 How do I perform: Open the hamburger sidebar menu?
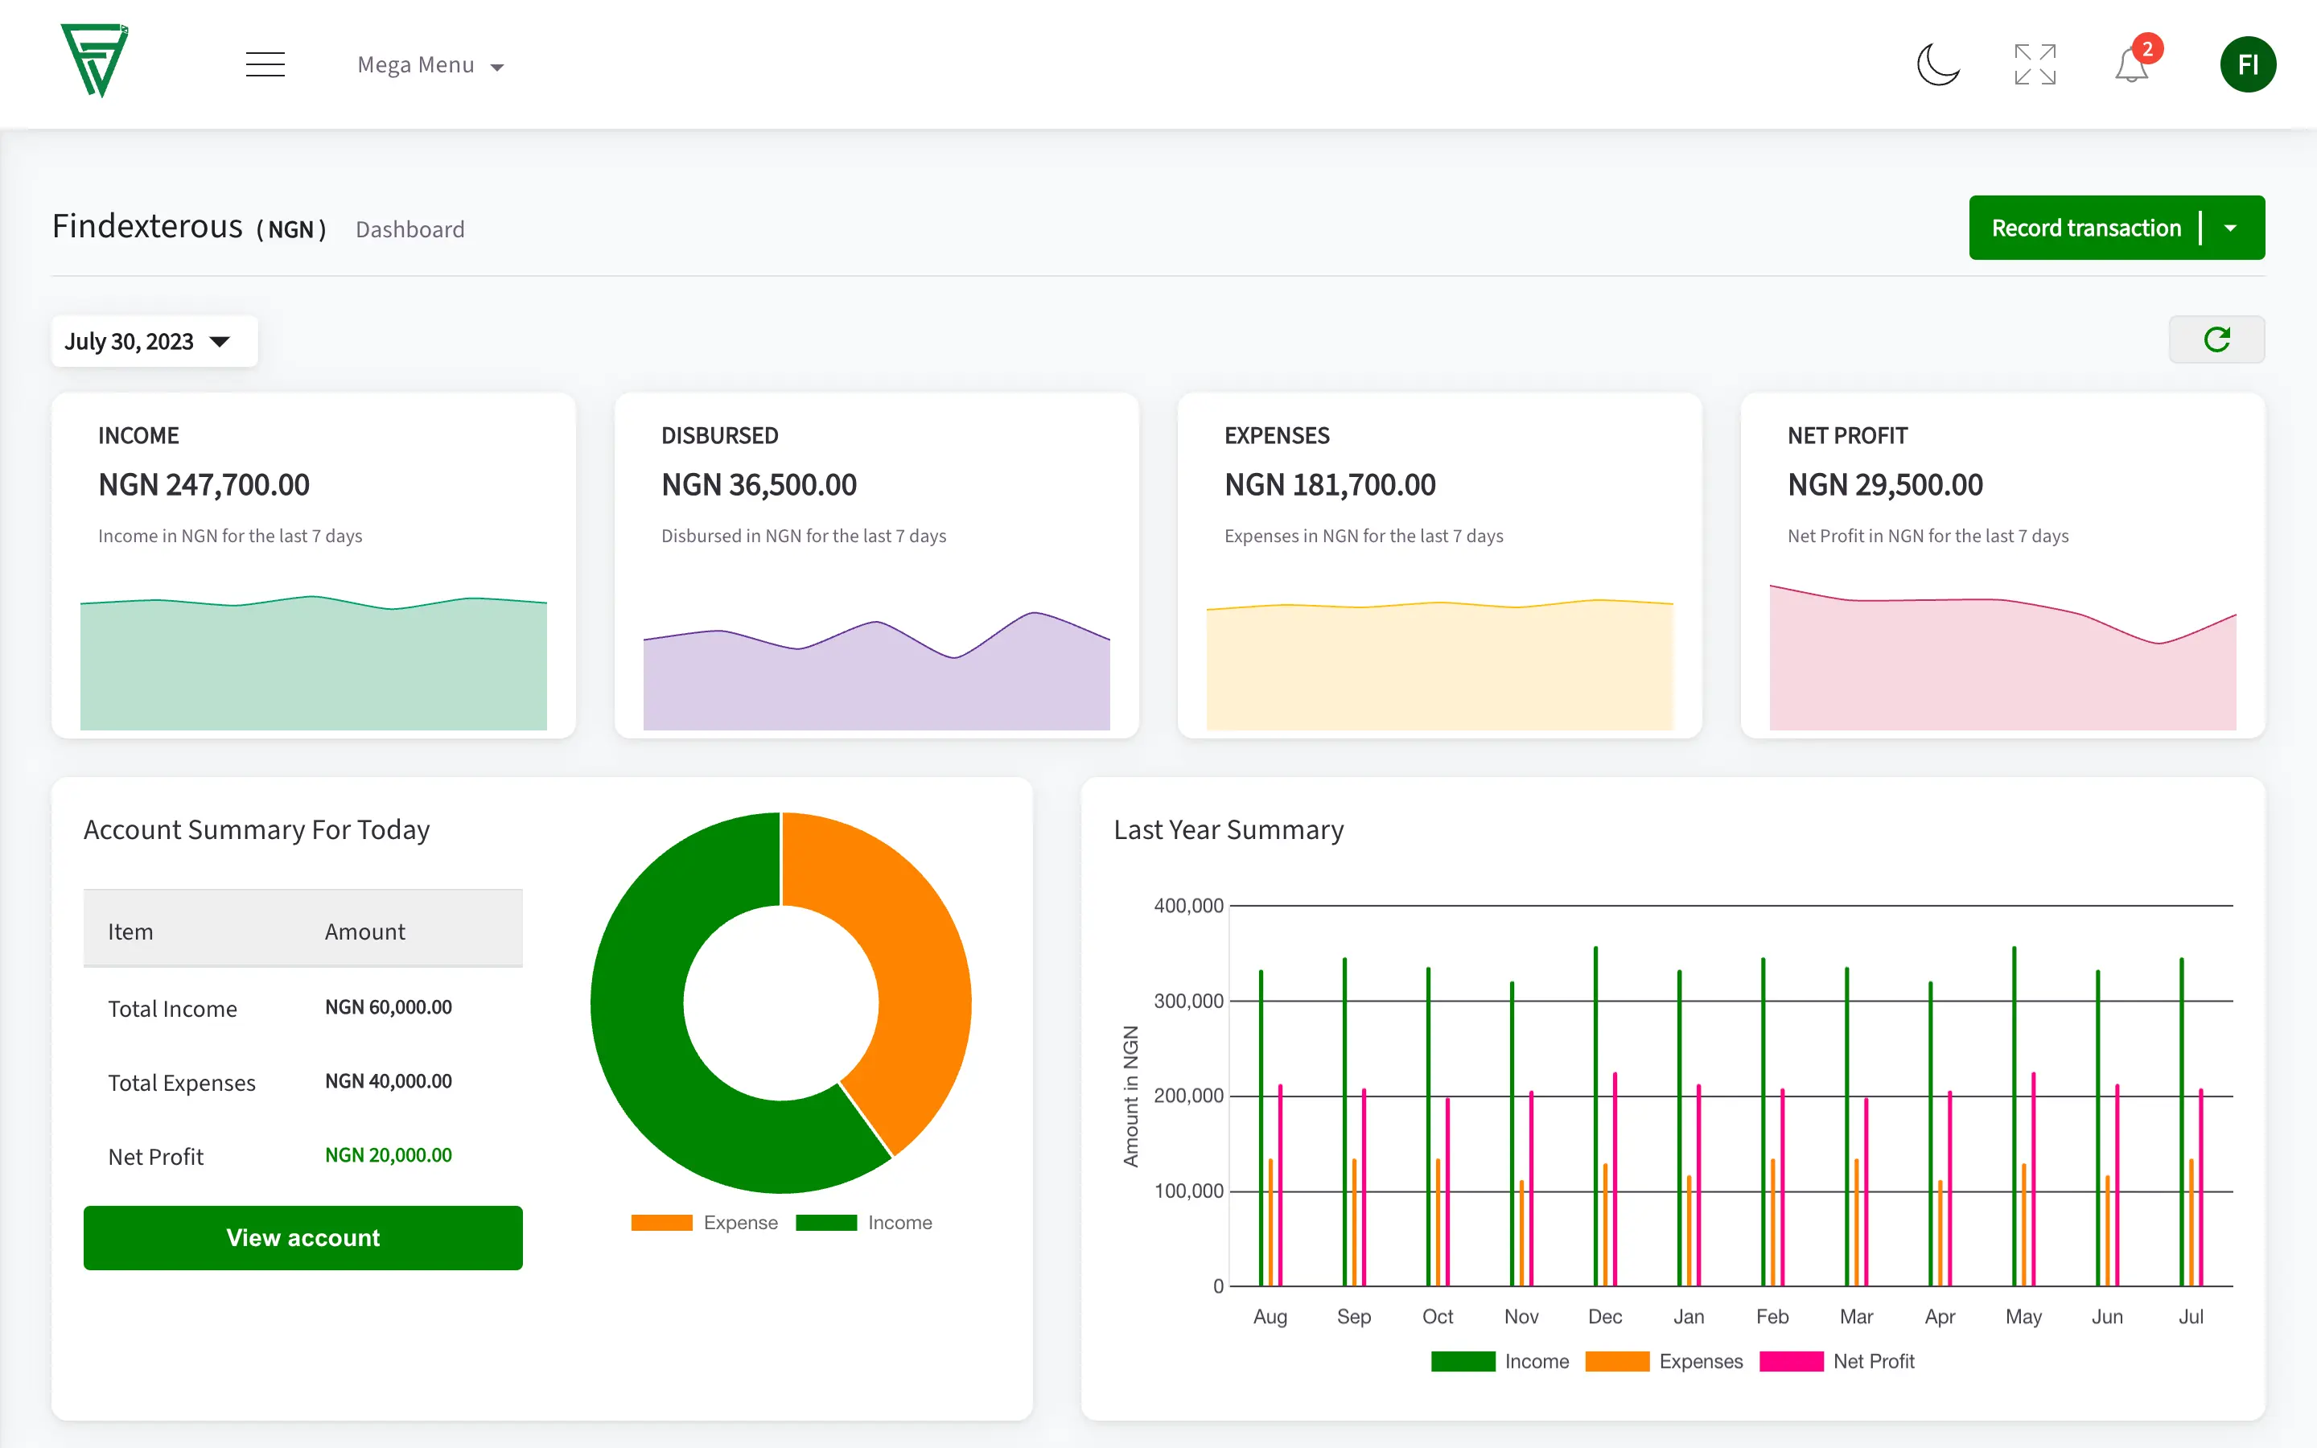coord(265,64)
